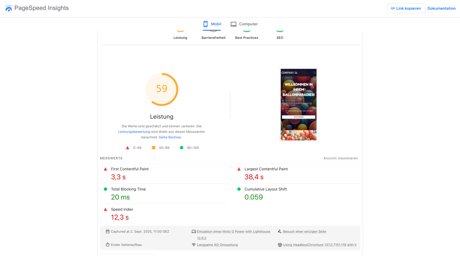
Task: Switch to the Computer tab
Action: click(x=244, y=24)
